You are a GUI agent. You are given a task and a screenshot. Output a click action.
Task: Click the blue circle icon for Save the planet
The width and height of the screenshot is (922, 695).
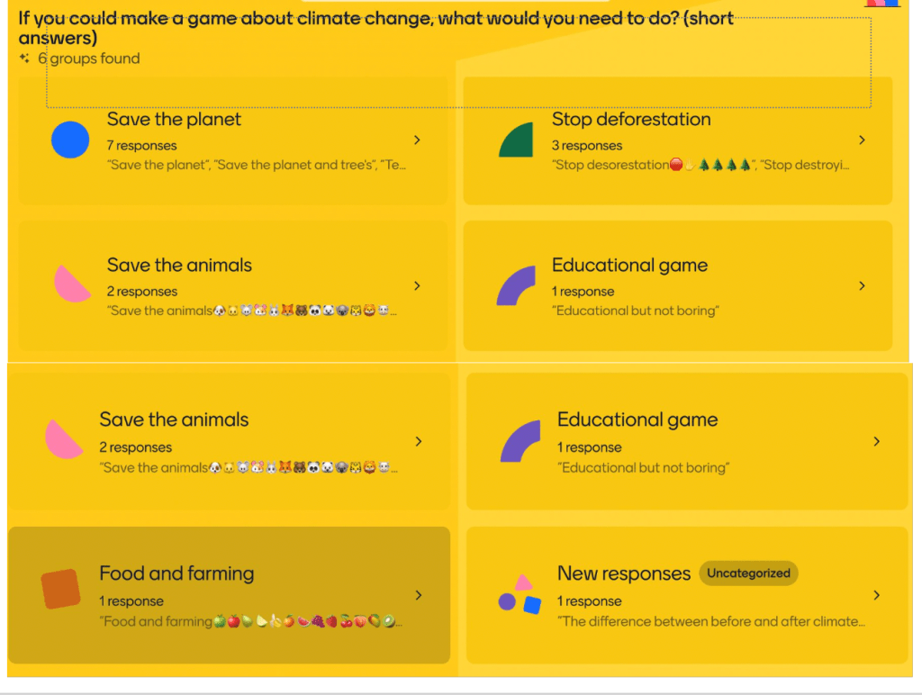[x=70, y=140]
